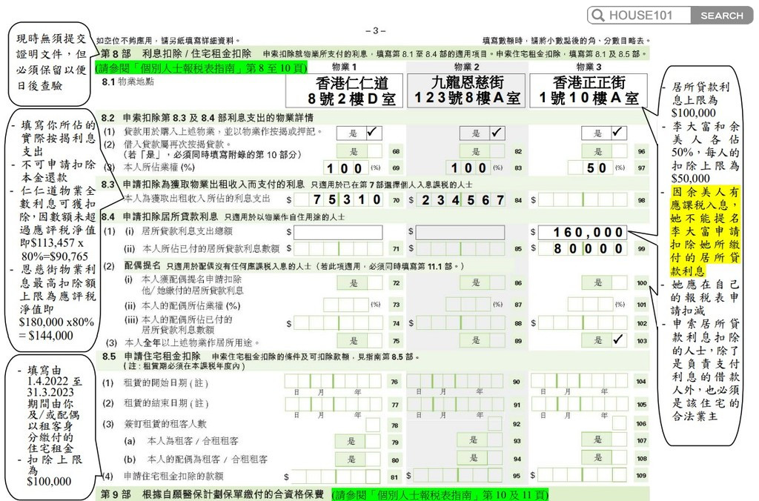Click tenancy end date field numbered 77

[334, 404]
